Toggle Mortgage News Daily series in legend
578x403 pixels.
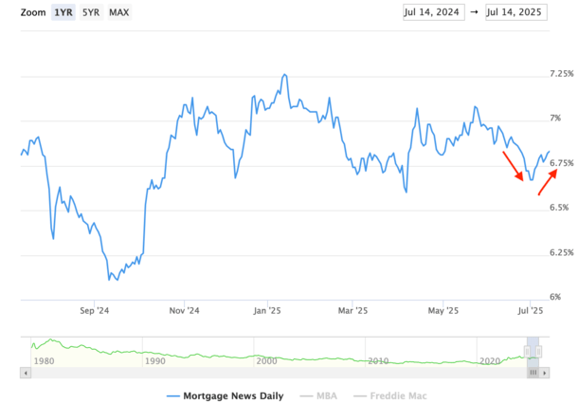click(x=225, y=396)
